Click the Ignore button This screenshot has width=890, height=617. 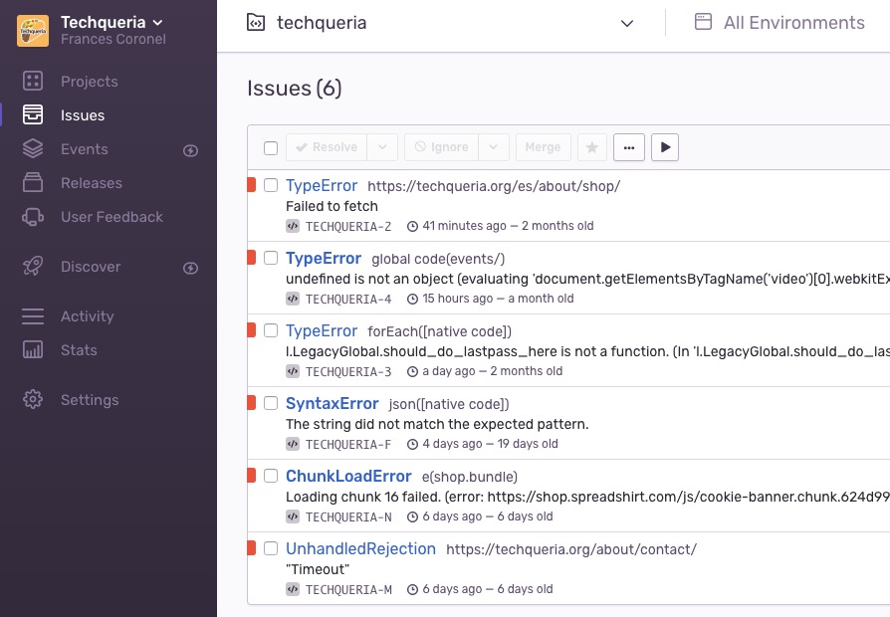click(x=442, y=147)
